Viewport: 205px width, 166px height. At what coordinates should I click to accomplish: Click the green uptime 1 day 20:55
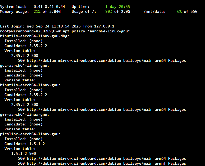pyautogui.click(x=118, y=7)
